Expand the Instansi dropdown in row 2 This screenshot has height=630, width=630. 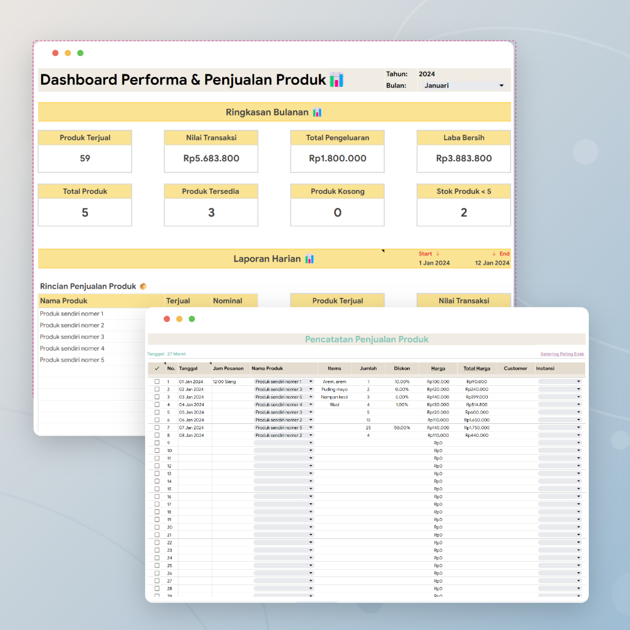[559, 389]
